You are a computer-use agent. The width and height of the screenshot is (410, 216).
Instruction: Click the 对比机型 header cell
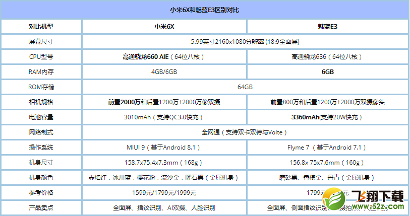click(x=41, y=26)
